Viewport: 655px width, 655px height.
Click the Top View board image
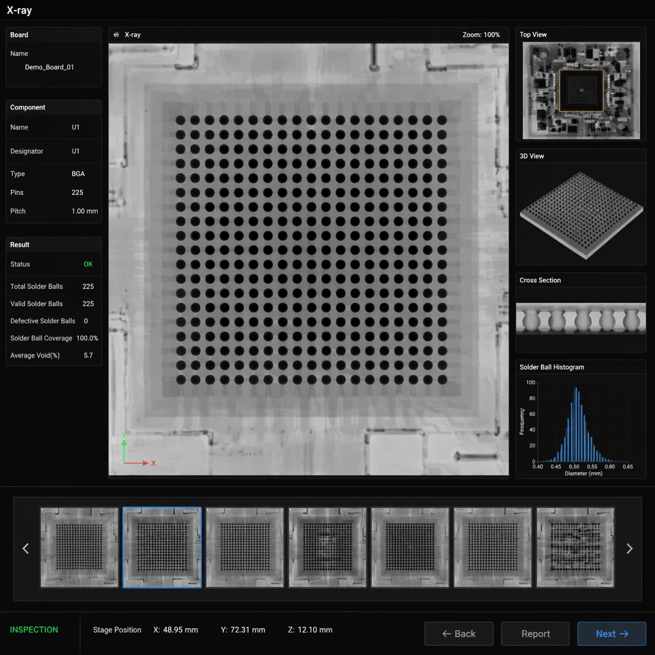coord(581,91)
